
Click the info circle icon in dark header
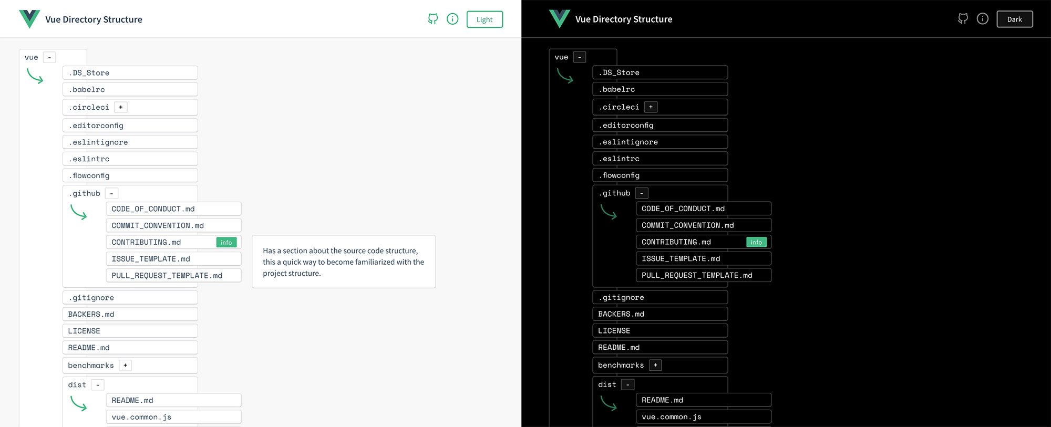pyautogui.click(x=983, y=19)
